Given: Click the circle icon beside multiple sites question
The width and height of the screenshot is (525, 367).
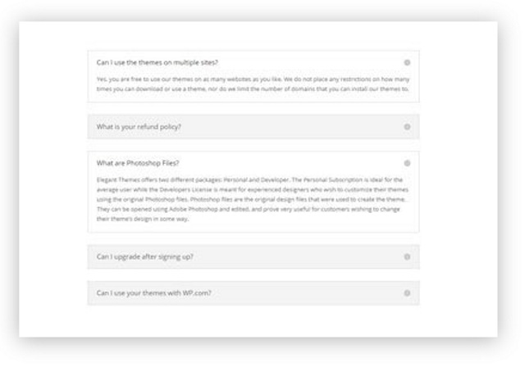Looking at the screenshot, I should pos(407,62).
